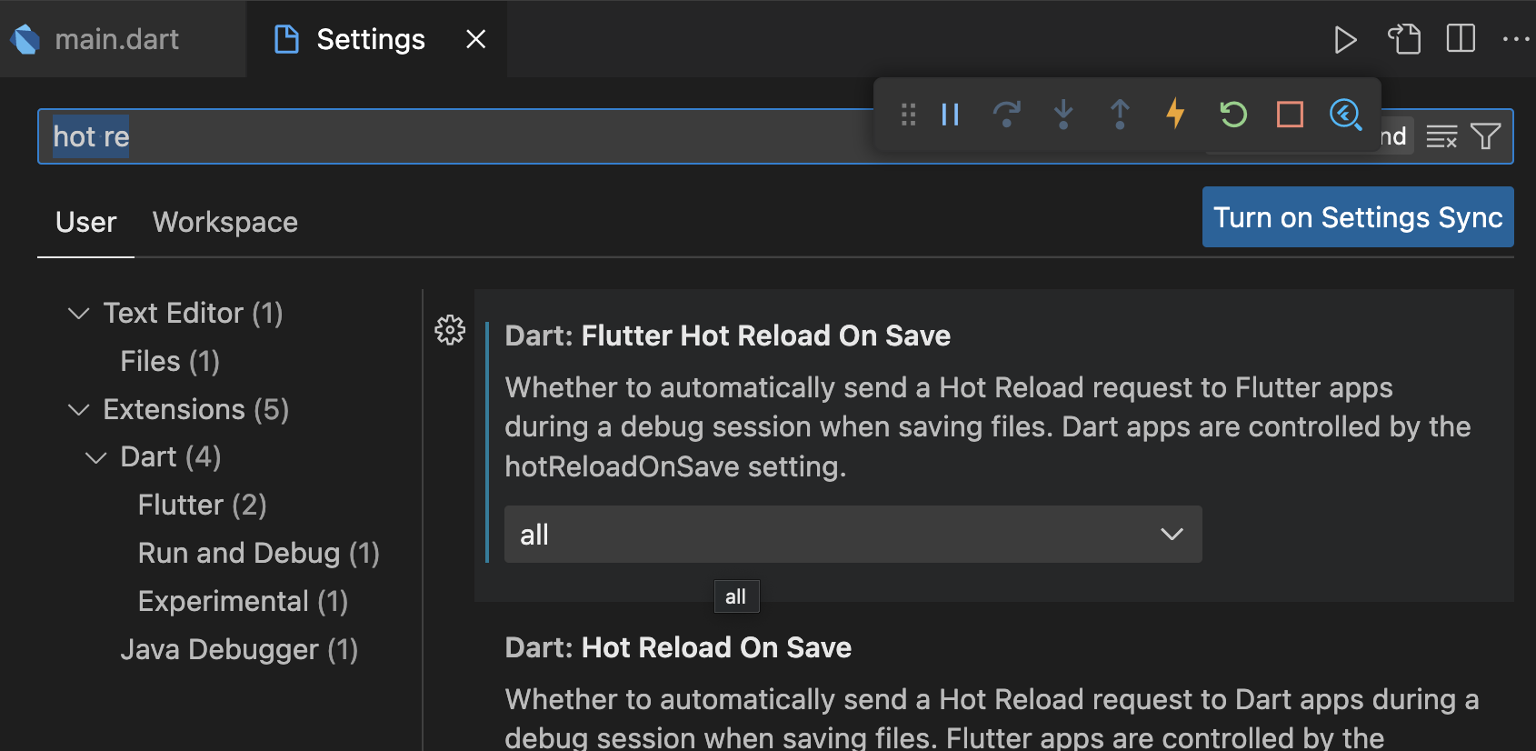Click Dart: Hot Reload On Save title

(x=678, y=647)
